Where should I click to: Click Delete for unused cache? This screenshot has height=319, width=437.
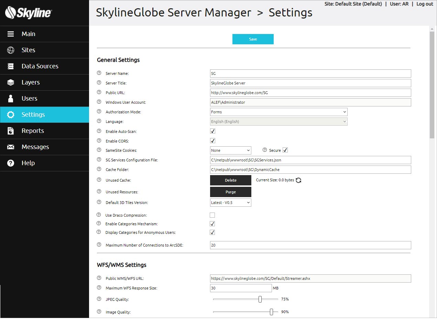(231, 180)
